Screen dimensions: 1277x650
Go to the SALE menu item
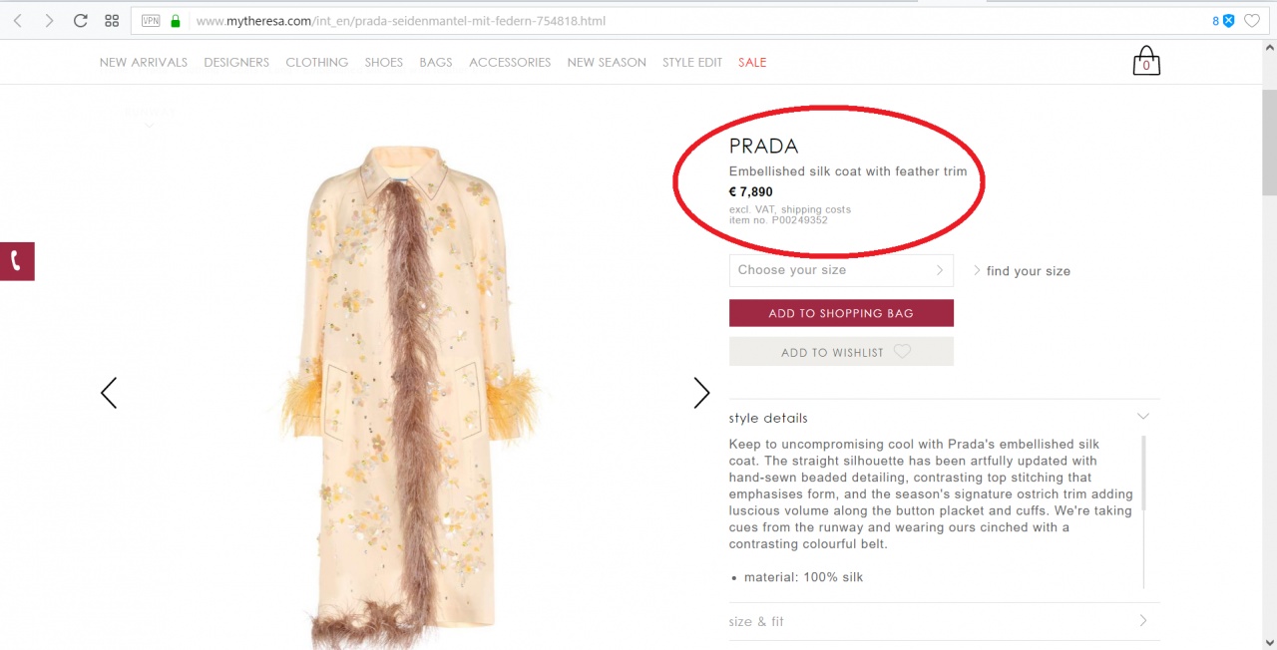click(752, 62)
